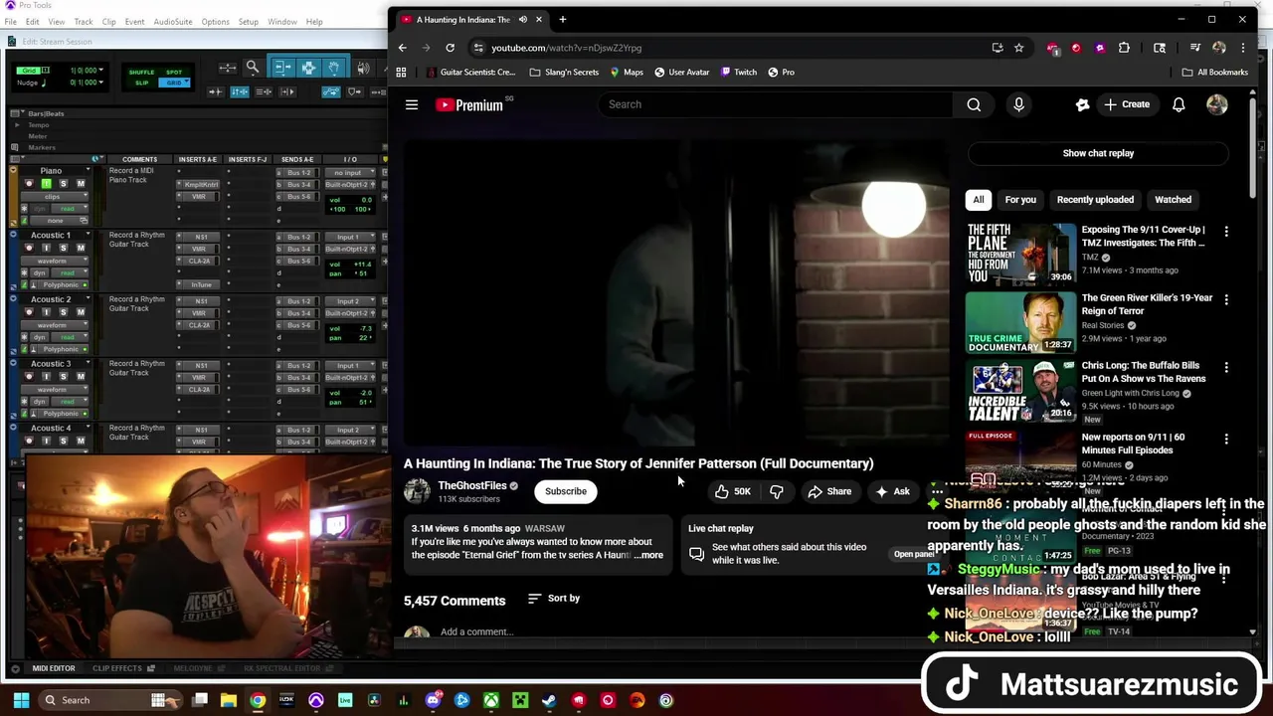Image resolution: width=1273 pixels, height=716 pixels.
Task: Reload the YouTube page
Action: (450, 48)
